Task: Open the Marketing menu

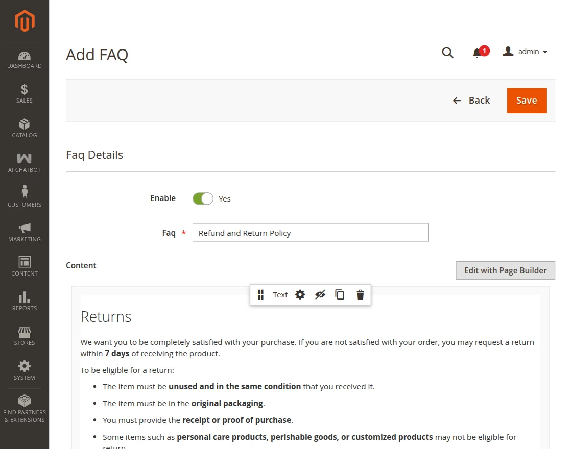Action: (25, 233)
